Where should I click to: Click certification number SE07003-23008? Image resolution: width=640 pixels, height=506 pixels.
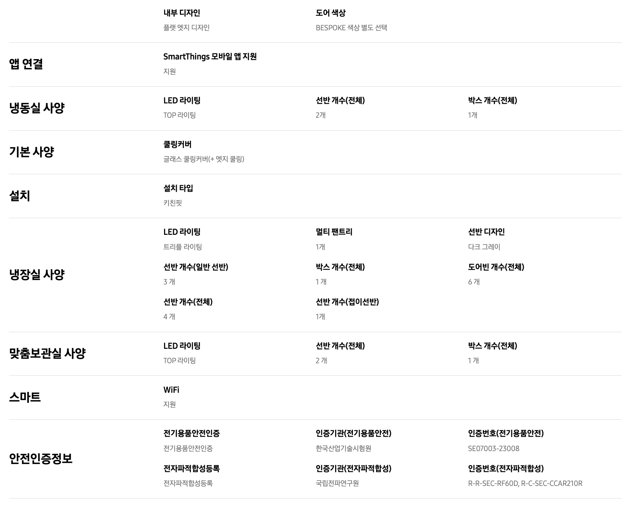click(493, 448)
